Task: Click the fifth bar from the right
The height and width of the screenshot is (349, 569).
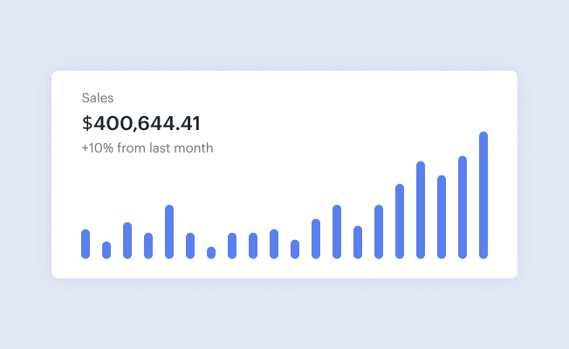Action: click(x=400, y=222)
